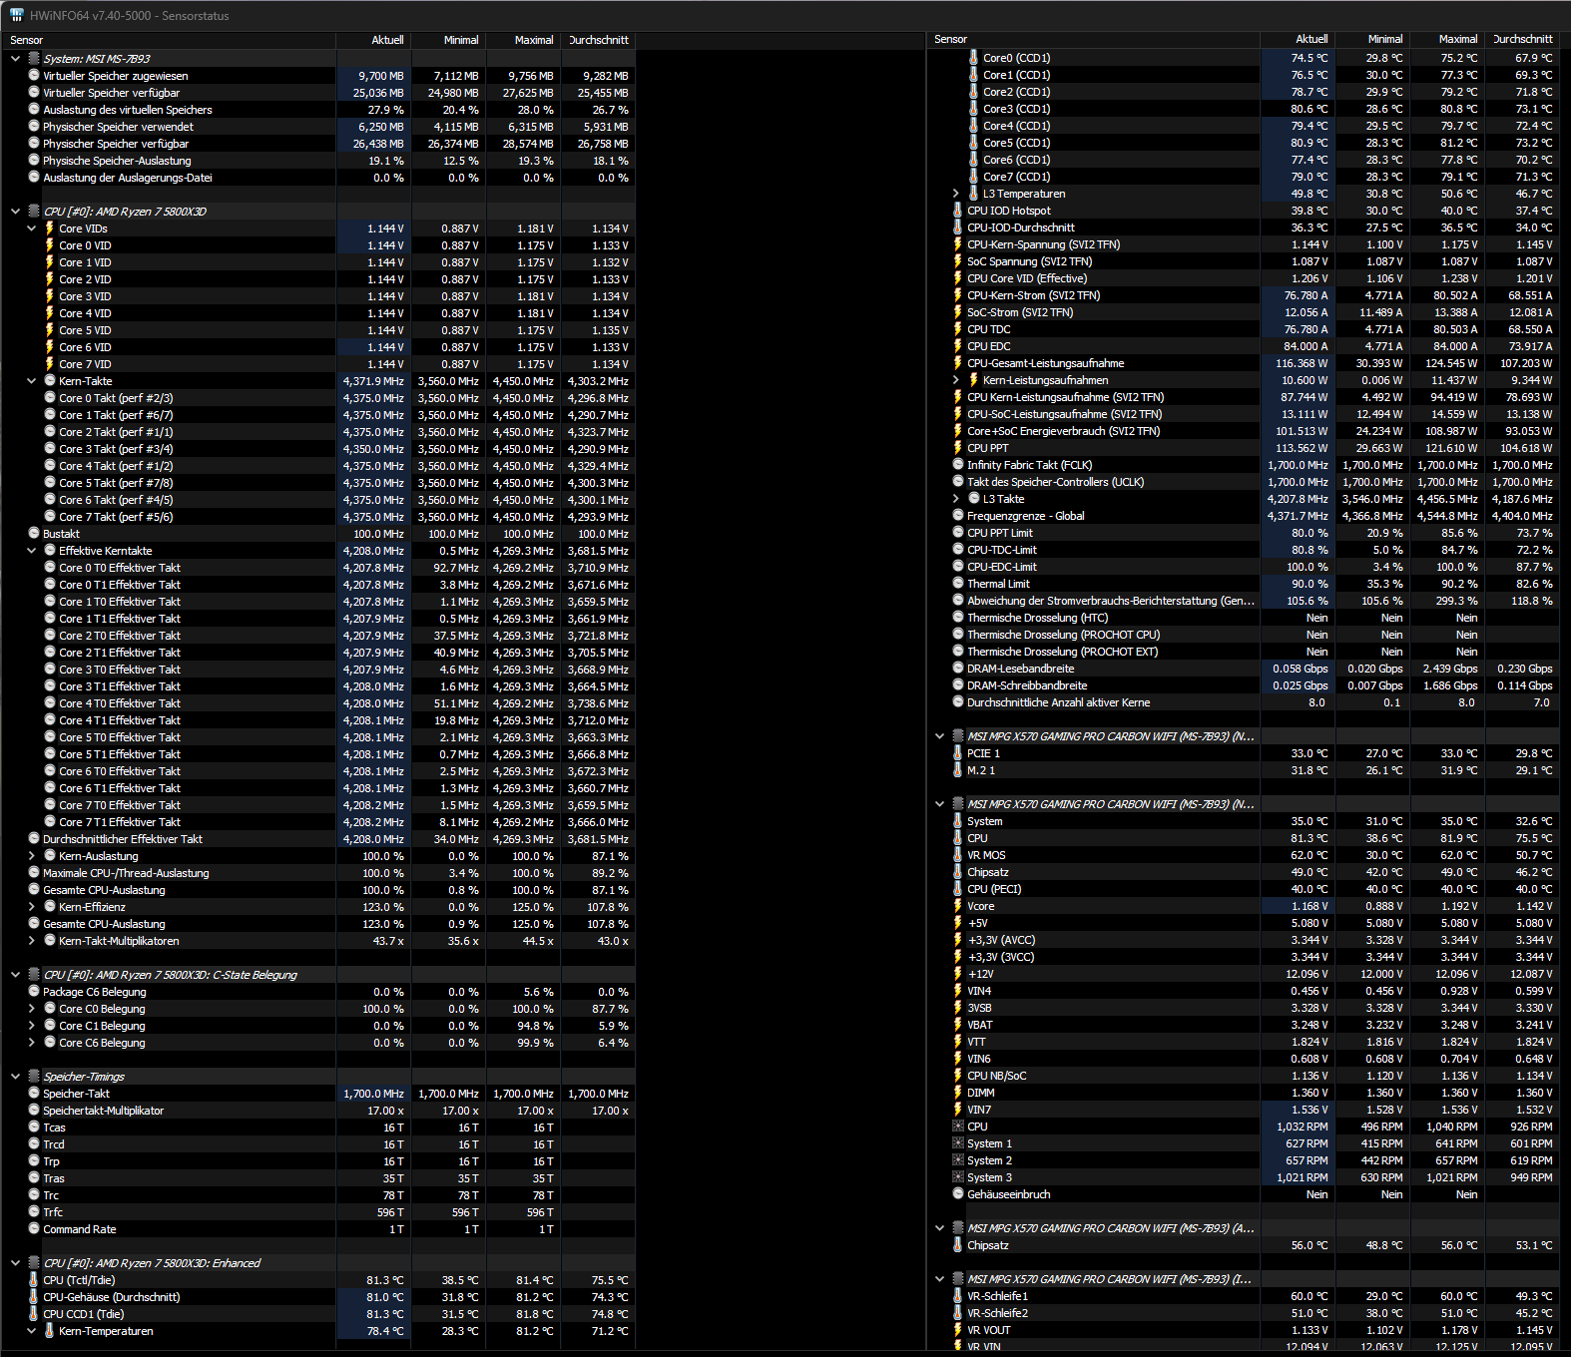Click the thermometer icon next to Core0 (CCD1)
The height and width of the screenshot is (1357, 1571).
[974, 58]
